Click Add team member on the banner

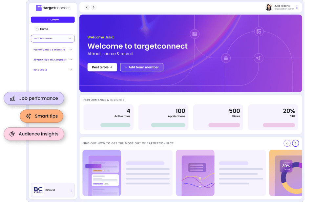pyautogui.click(x=141, y=67)
